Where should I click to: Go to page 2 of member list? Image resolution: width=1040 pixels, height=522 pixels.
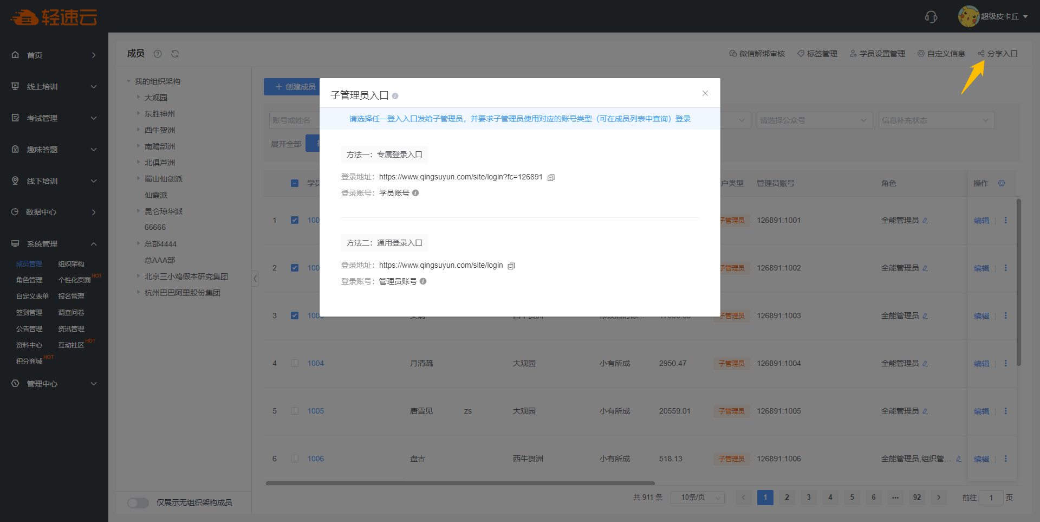pos(786,498)
